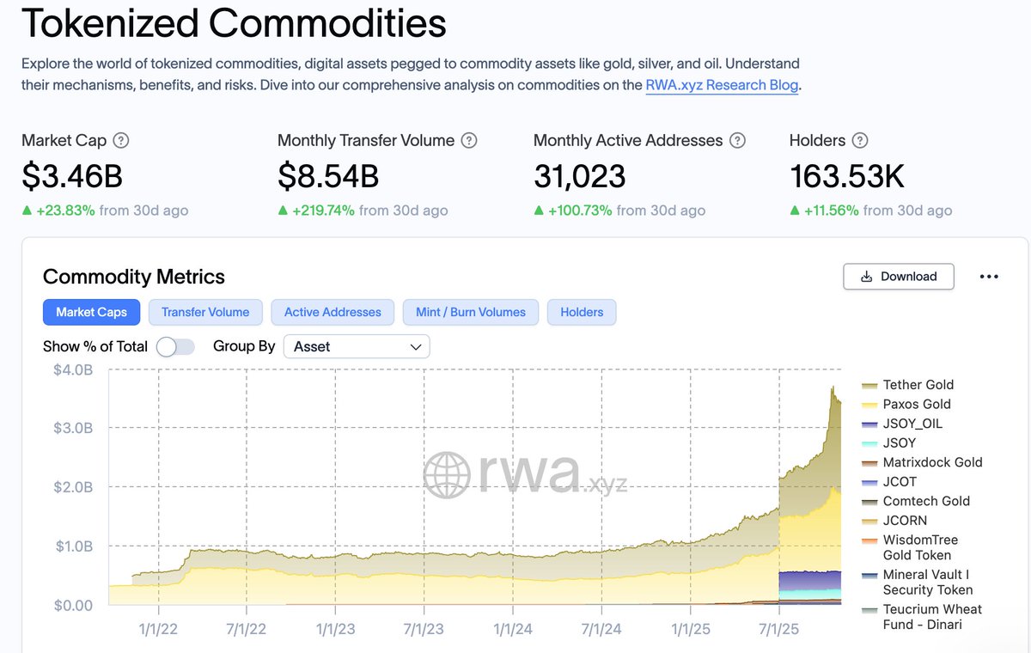The width and height of the screenshot is (1031, 653).
Task: Click the +23.83% change indicator
Action: coord(58,211)
